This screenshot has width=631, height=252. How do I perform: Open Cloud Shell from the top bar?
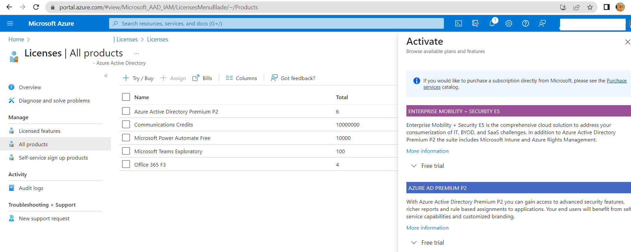[459, 23]
